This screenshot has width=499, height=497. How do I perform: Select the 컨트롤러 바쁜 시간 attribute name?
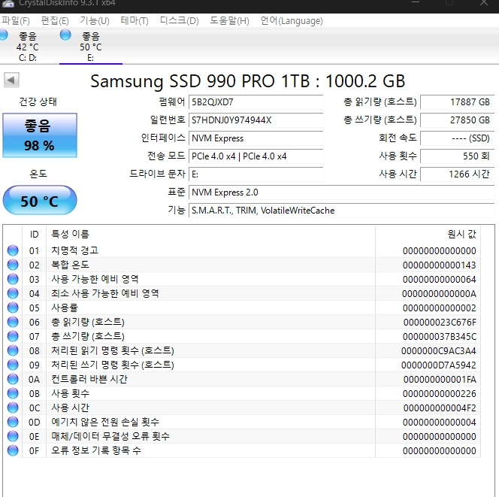point(89,379)
